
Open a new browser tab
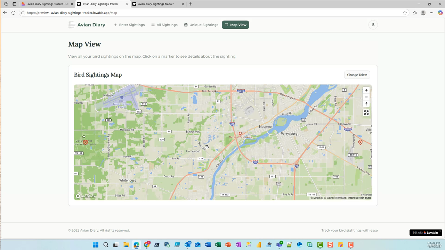(x=190, y=4)
